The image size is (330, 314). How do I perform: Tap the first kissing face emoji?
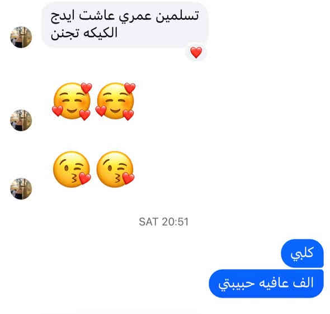(x=72, y=169)
